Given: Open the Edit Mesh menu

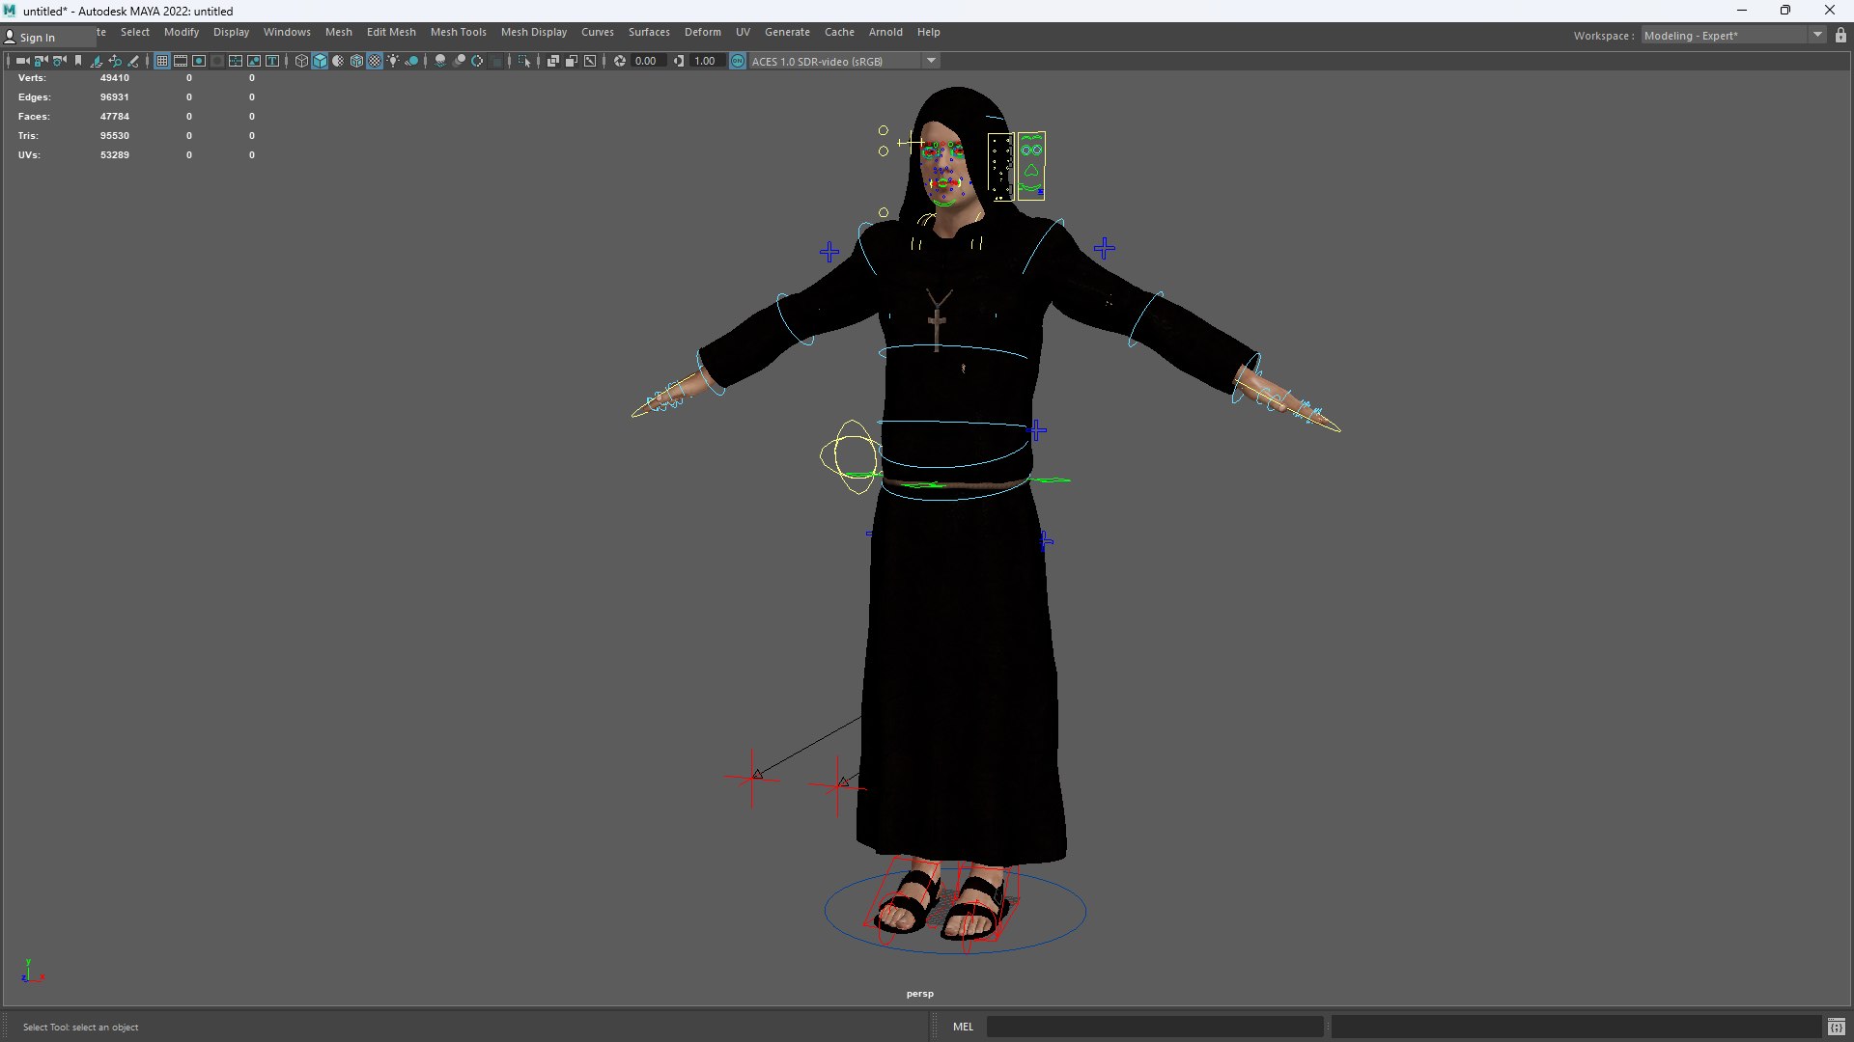Looking at the screenshot, I should 391,32.
